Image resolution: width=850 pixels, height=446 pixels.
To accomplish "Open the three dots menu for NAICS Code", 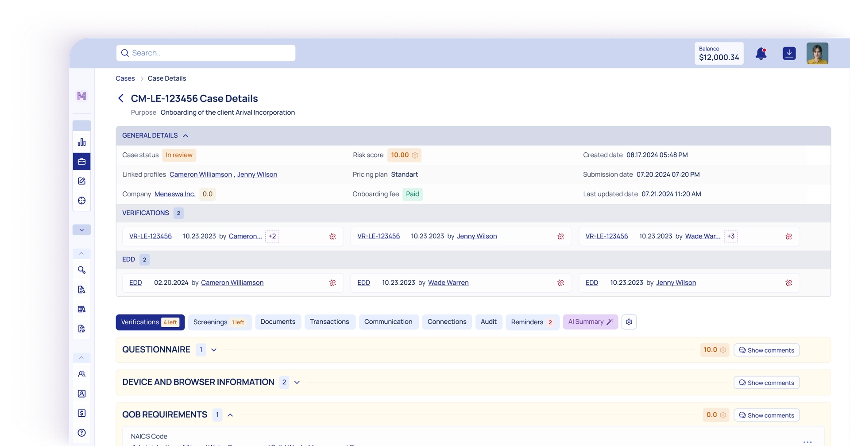I will tap(807, 442).
